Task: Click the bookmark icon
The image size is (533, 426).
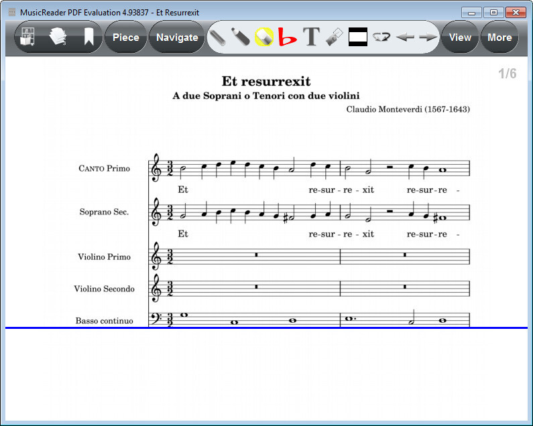Action: 88,37
